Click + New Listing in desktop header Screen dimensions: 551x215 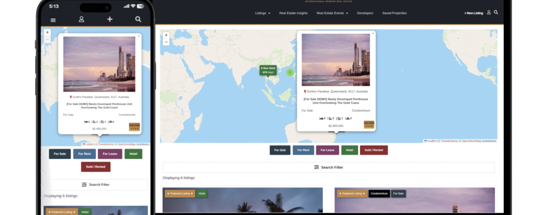click(x=473, y=13)
